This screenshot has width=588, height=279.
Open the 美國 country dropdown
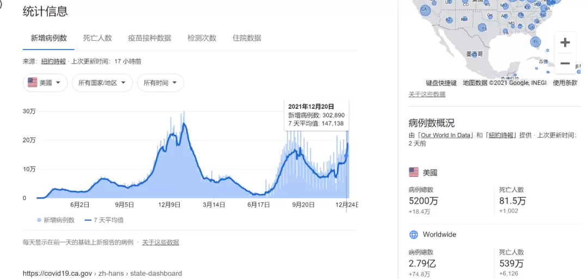(x=45, y=83)
